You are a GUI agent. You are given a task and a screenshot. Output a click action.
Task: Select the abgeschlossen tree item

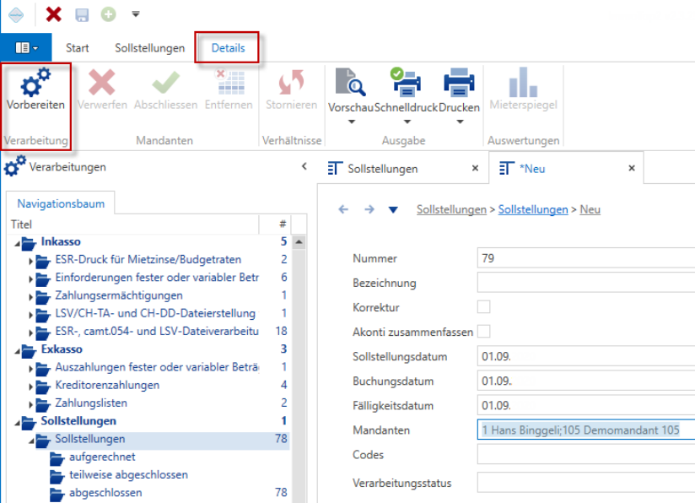coord(105,493)
